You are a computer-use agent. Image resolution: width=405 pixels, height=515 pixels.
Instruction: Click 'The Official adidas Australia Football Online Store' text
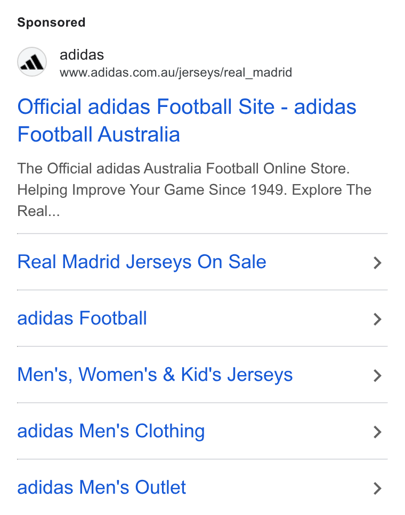(183, 169)
